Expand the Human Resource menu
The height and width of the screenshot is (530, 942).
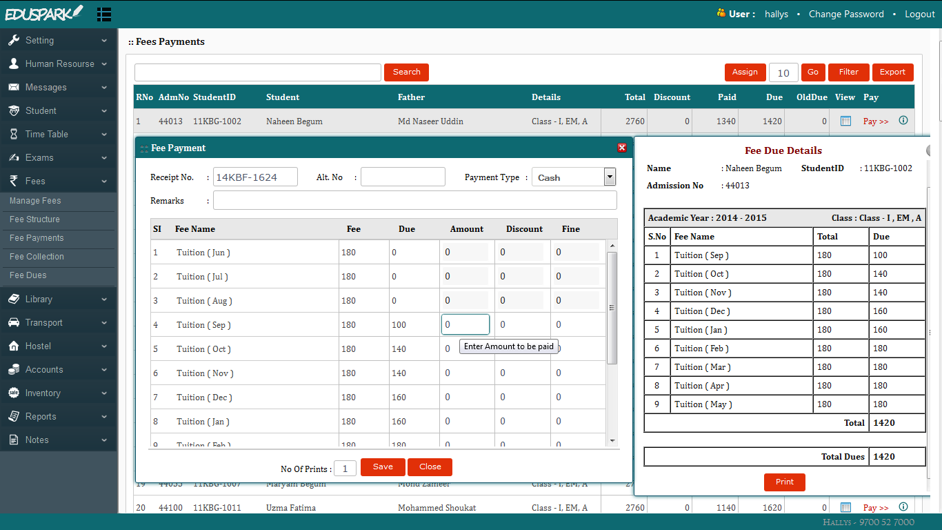point(59,64)
